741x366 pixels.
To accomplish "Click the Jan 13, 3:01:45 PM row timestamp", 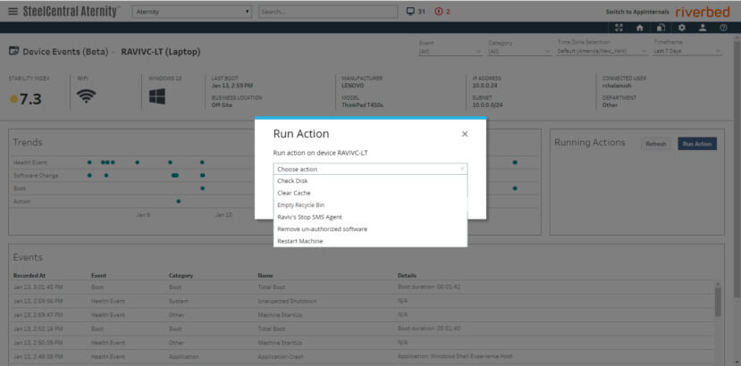I will coord(38,287).
